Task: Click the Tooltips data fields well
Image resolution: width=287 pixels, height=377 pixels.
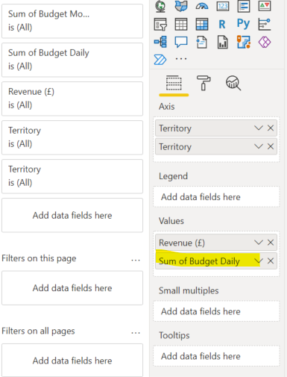Action: coord(216,356)
